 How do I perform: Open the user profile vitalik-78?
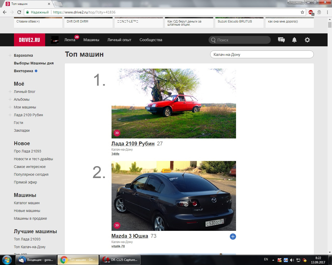pos(118,246)
